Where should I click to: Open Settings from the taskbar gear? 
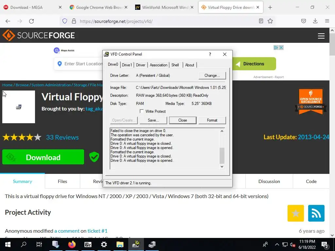(x=104, y=244)
